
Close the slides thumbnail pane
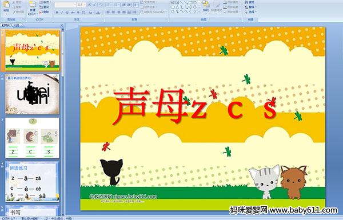[62, 25]
